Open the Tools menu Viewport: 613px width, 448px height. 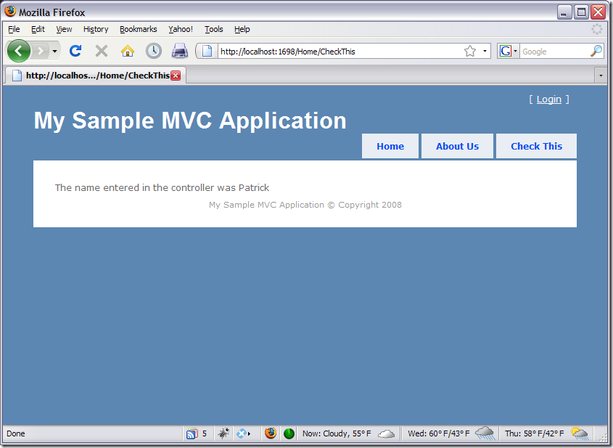click(x=213, y=29)
